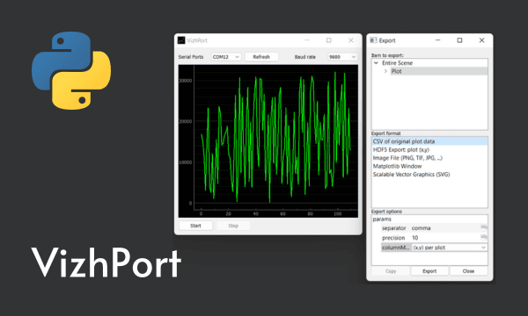Click the Stop button
The image size is (528, 316).
point(233,226)
